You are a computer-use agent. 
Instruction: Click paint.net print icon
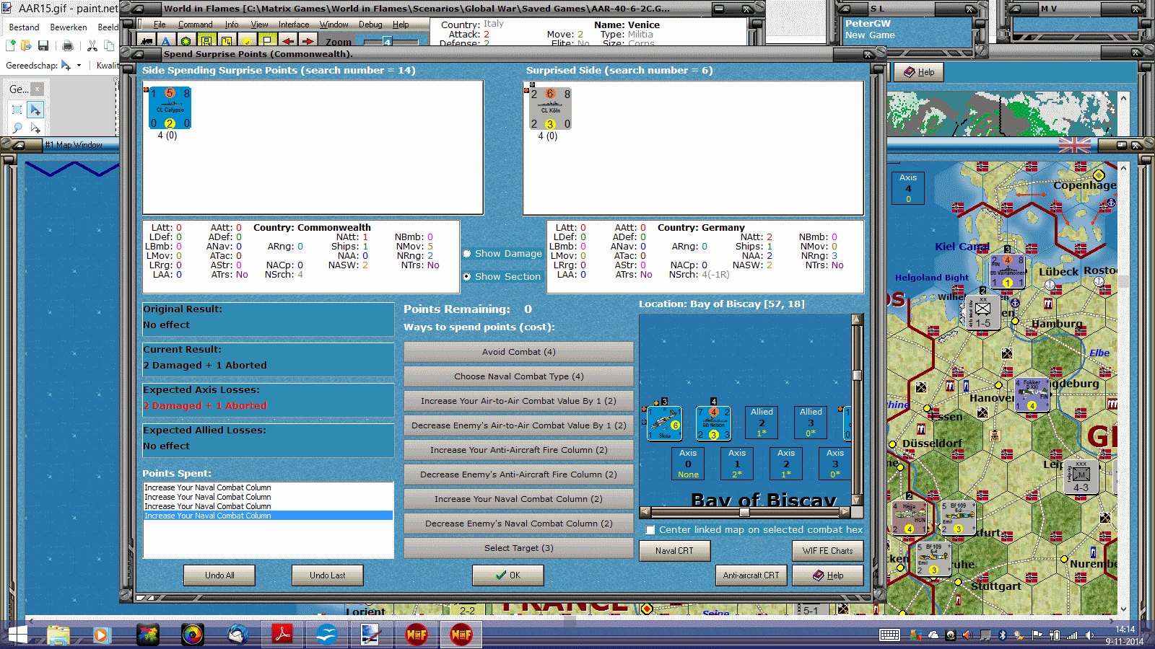pos(68,46)
